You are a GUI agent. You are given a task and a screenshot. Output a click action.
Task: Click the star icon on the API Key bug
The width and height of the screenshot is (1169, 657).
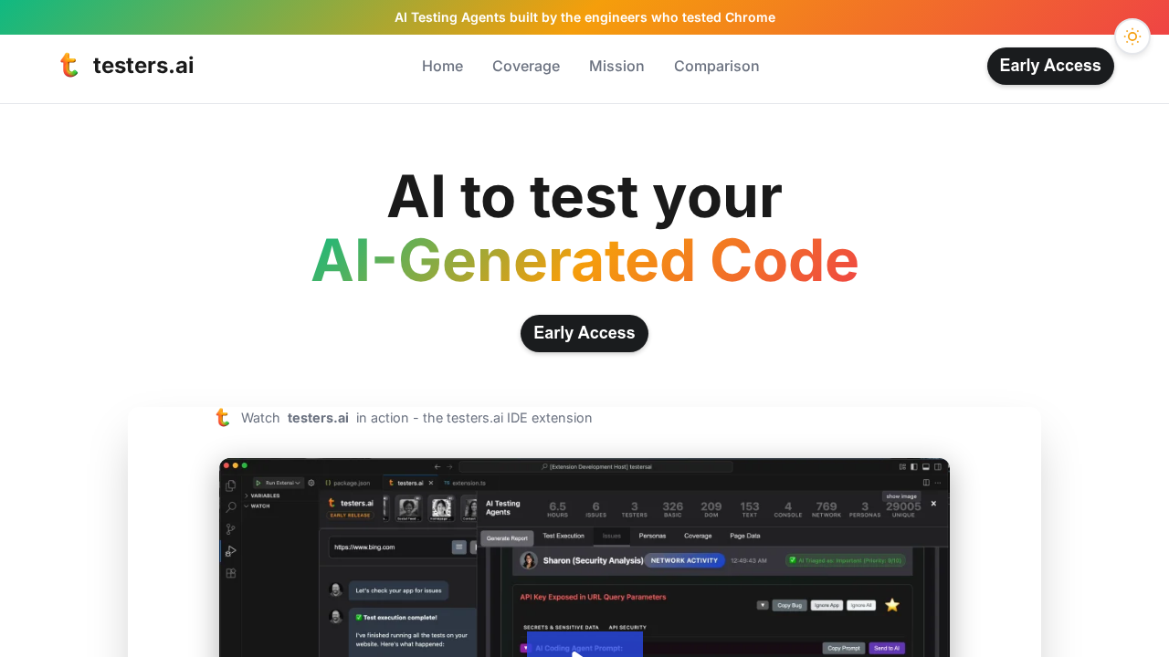point(892,605)
